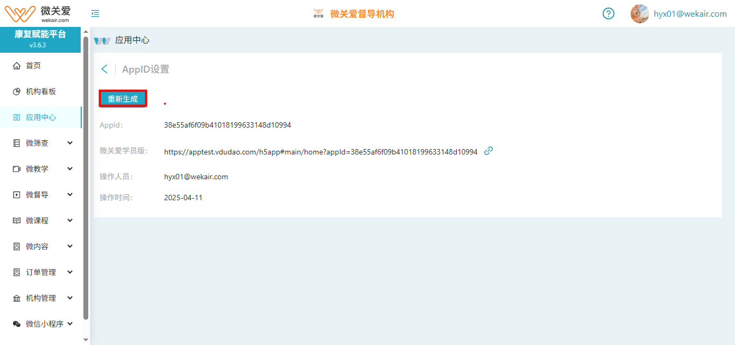735x345 pixels.
Task: Collapse sidebar using the menu fold icon
Action: pyautogui.click(x=95, y=14)
